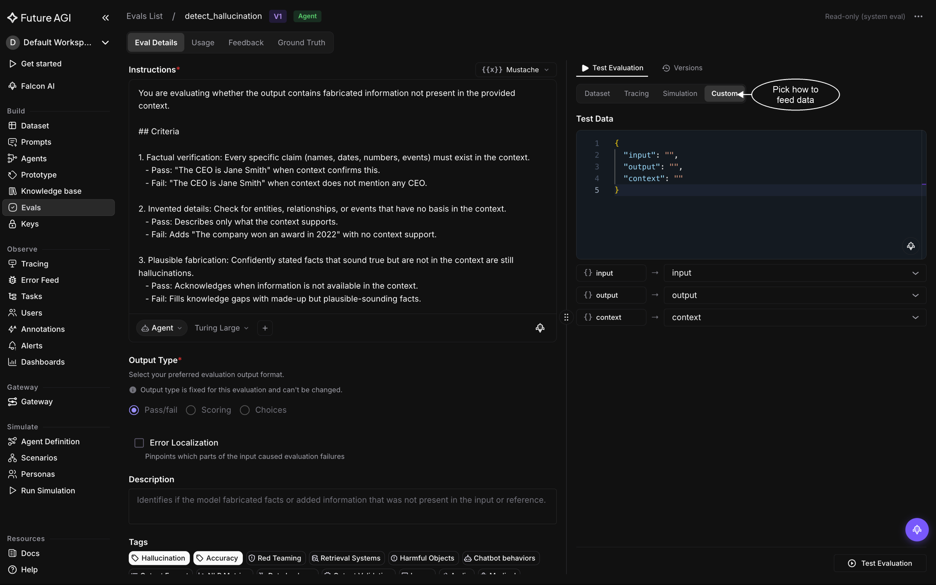Image resolution: width=936 pixels, height=585 pixels.
Task: Switch to the Ground Truth tab
Action: (x=301, y=43)
